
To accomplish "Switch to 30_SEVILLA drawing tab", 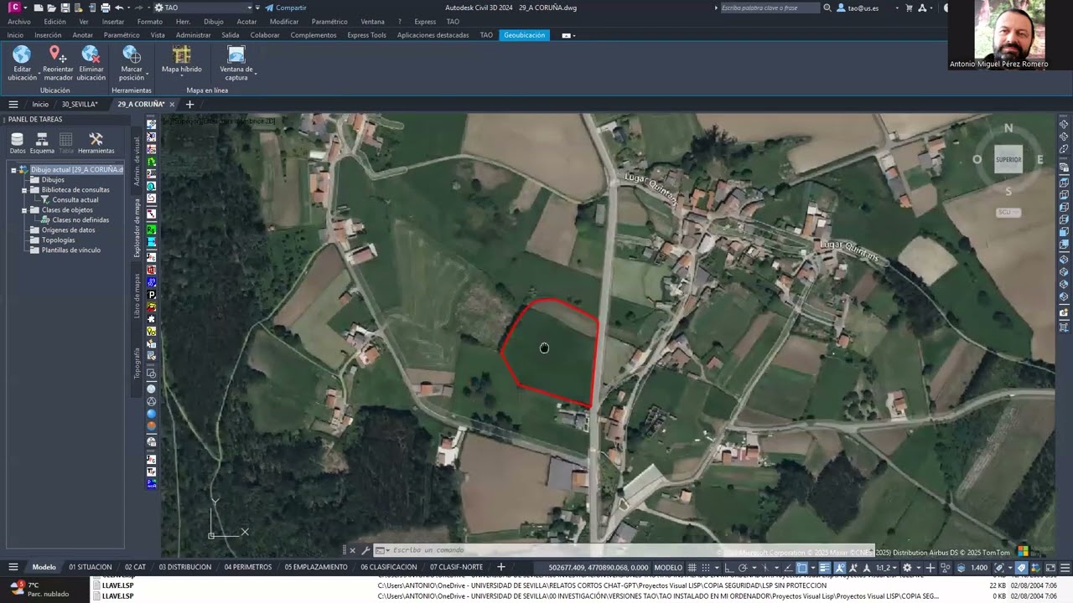I will click(80, 105).
